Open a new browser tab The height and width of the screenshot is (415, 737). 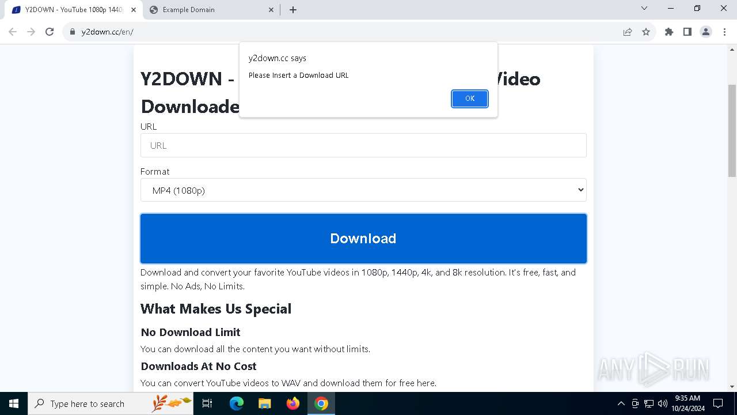click(x=293, y=10)
